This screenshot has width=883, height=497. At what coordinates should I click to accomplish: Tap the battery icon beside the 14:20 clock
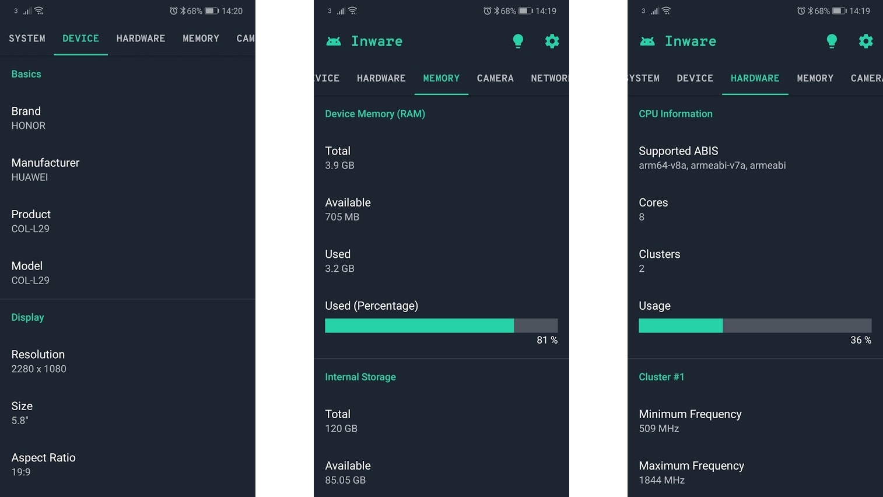211,10
